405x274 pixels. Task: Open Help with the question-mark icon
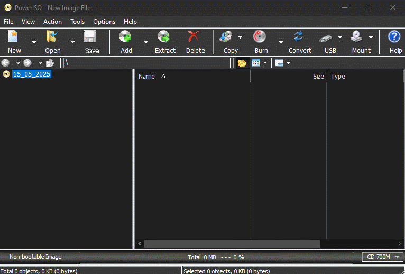394,36
